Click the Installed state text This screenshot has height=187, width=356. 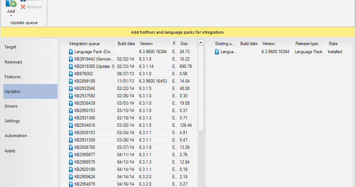(335, 52)
